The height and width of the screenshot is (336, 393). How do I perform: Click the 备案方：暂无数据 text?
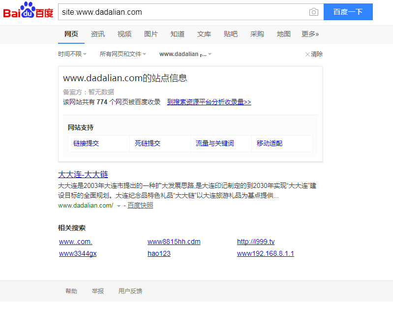pyautogui.click(x=89, y=92)
